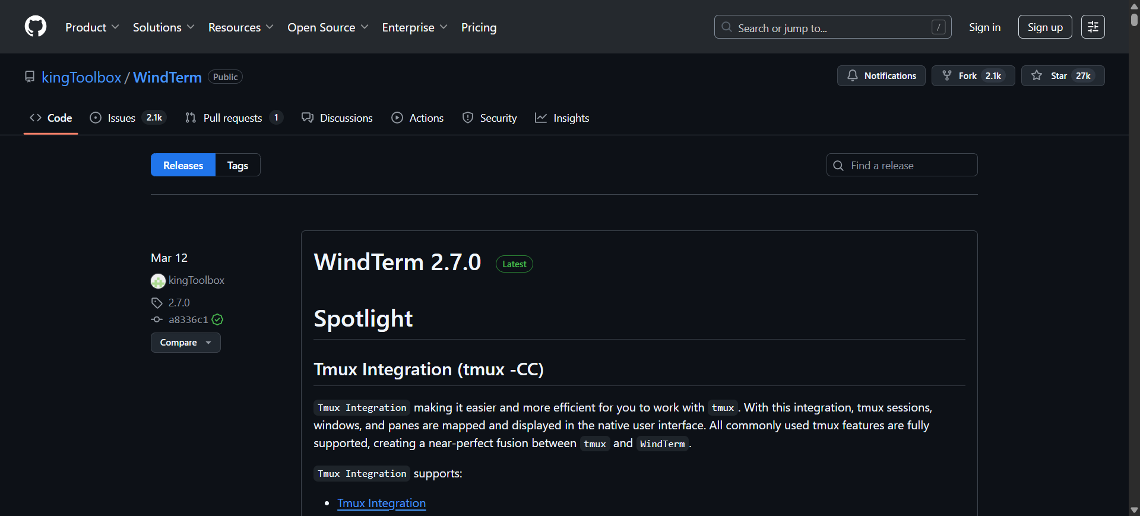1140x516 pixels.
Task: Open the Compare dropdown
Action: click(186, 343)
